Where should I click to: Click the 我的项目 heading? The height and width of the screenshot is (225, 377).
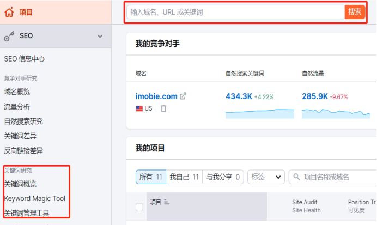coord(150,148)
